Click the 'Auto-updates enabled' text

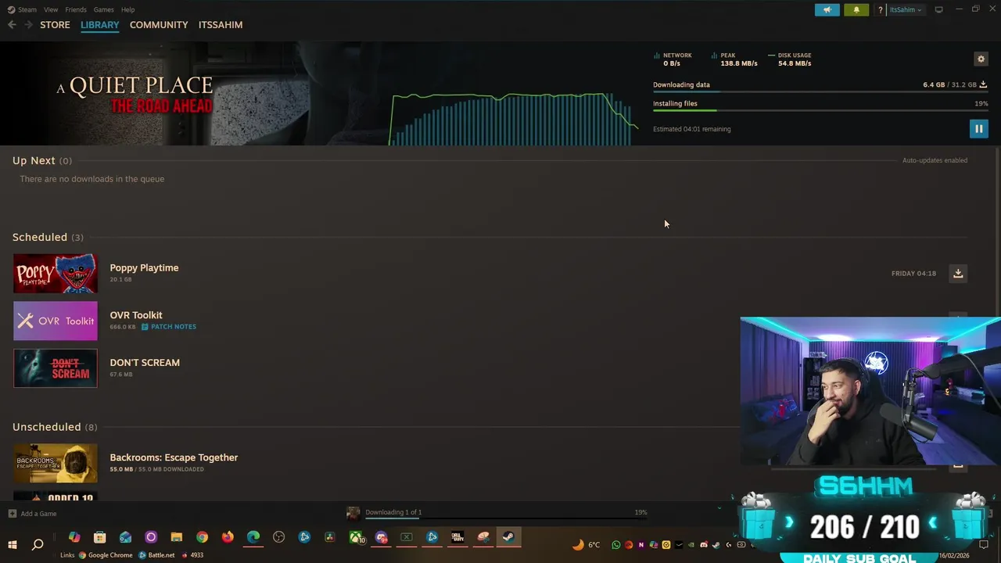tap(935, 160)
